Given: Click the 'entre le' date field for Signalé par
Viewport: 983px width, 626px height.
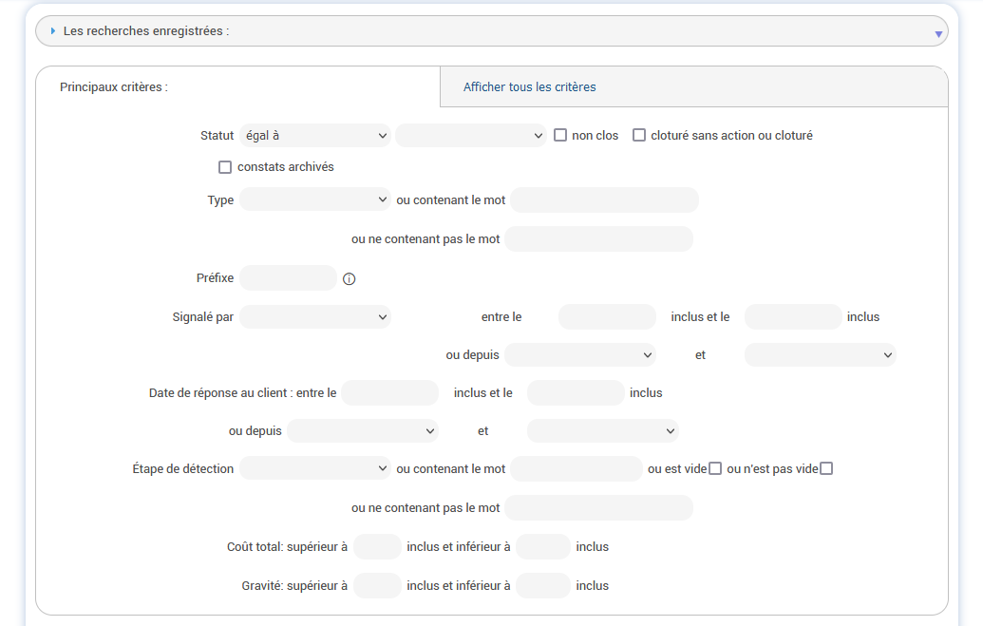Looking at the screenshot, I should tap(606, 316).
